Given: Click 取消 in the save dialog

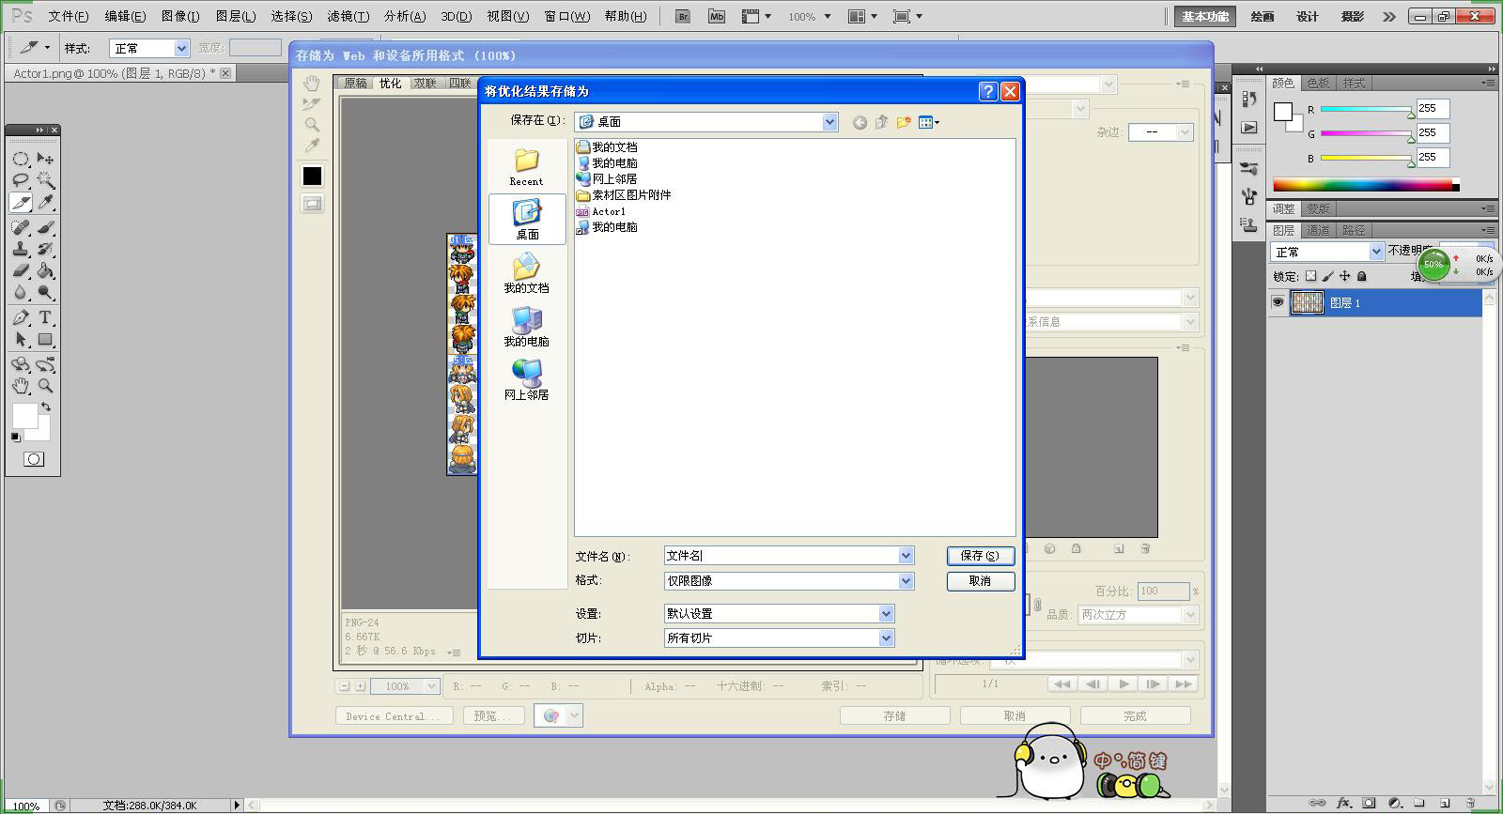Looking at the screenshot, I should click(980, 581).
